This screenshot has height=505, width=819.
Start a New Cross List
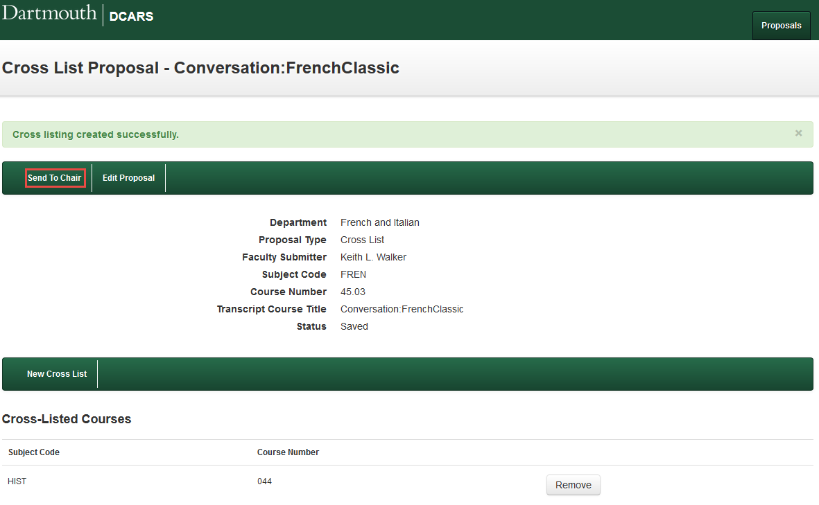tap(57, 374)
